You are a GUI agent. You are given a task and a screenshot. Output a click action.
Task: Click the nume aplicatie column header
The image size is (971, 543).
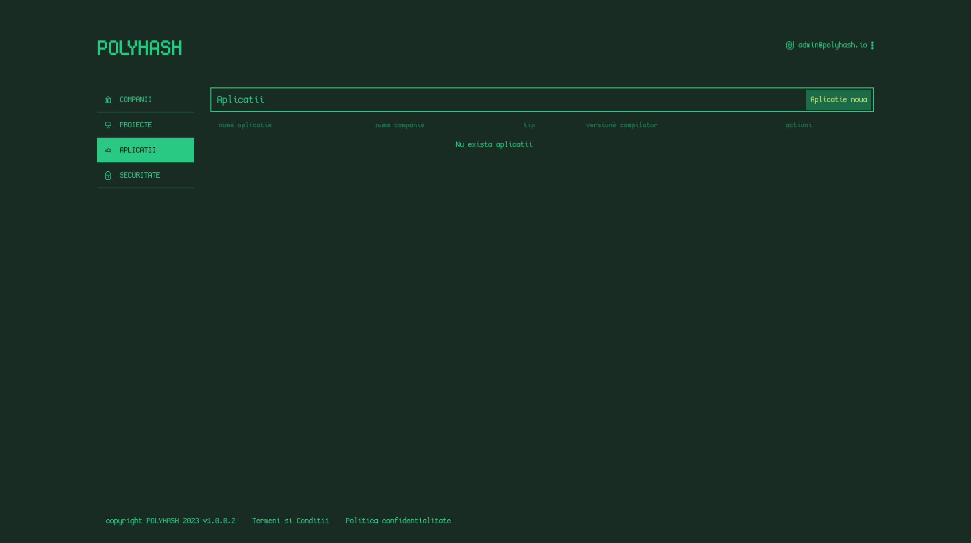point(245,125)
